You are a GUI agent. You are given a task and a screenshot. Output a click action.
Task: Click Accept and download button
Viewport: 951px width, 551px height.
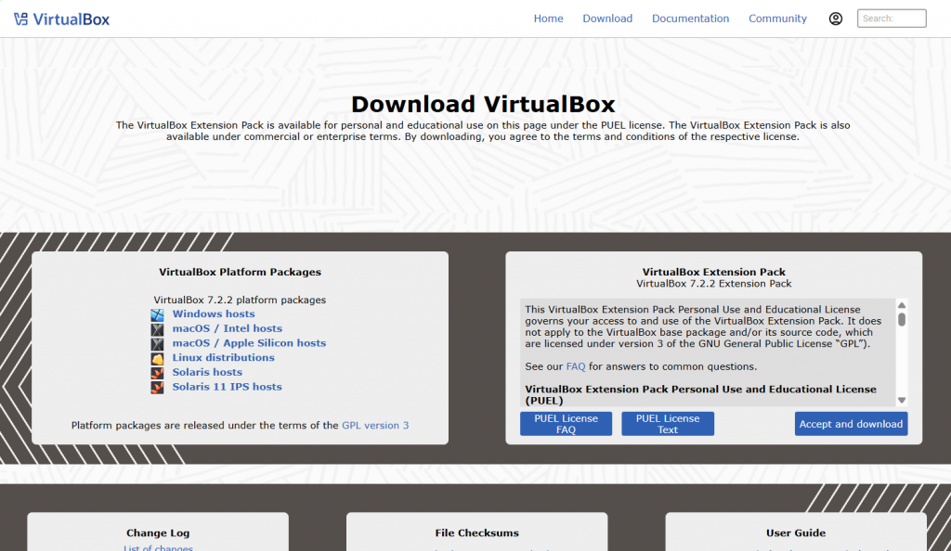(x=851, y=424)
